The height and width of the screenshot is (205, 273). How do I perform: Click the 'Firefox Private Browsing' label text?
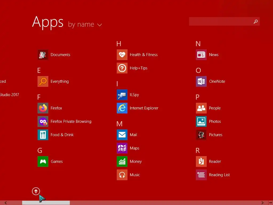click(71, 121)
